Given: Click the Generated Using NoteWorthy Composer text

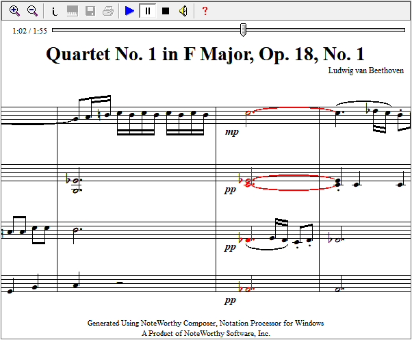Looking at the screenshot, I should pos(205,323).
